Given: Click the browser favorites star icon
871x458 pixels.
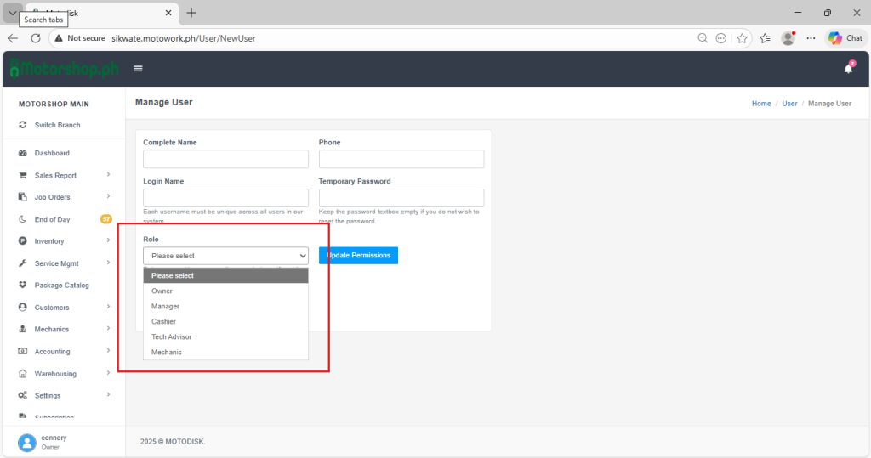Looking at the screenshot, I should pos(743,38).
